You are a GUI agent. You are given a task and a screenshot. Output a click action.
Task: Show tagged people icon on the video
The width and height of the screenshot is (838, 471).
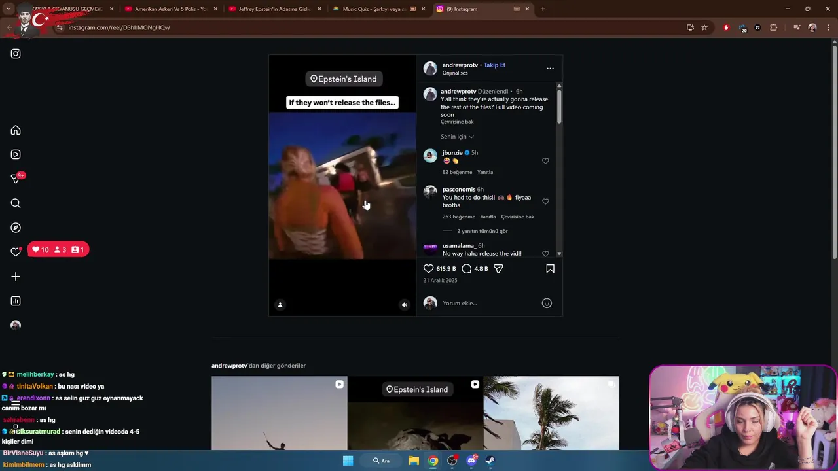[x=280, y=305]
